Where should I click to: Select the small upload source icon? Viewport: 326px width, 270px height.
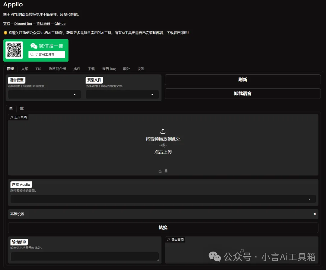160,171
